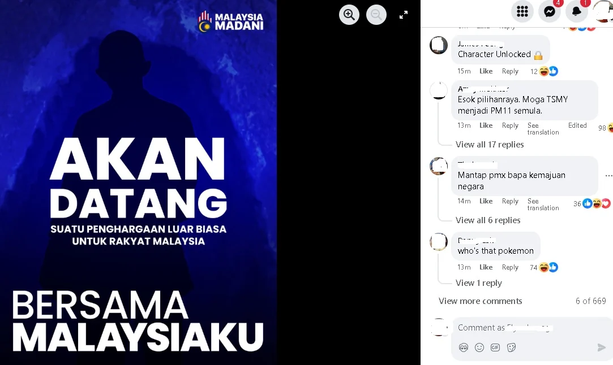This screenshot has height=365, width=613.
Task: Like the 'Character Unlocked' comment
Action: (486, 71)
